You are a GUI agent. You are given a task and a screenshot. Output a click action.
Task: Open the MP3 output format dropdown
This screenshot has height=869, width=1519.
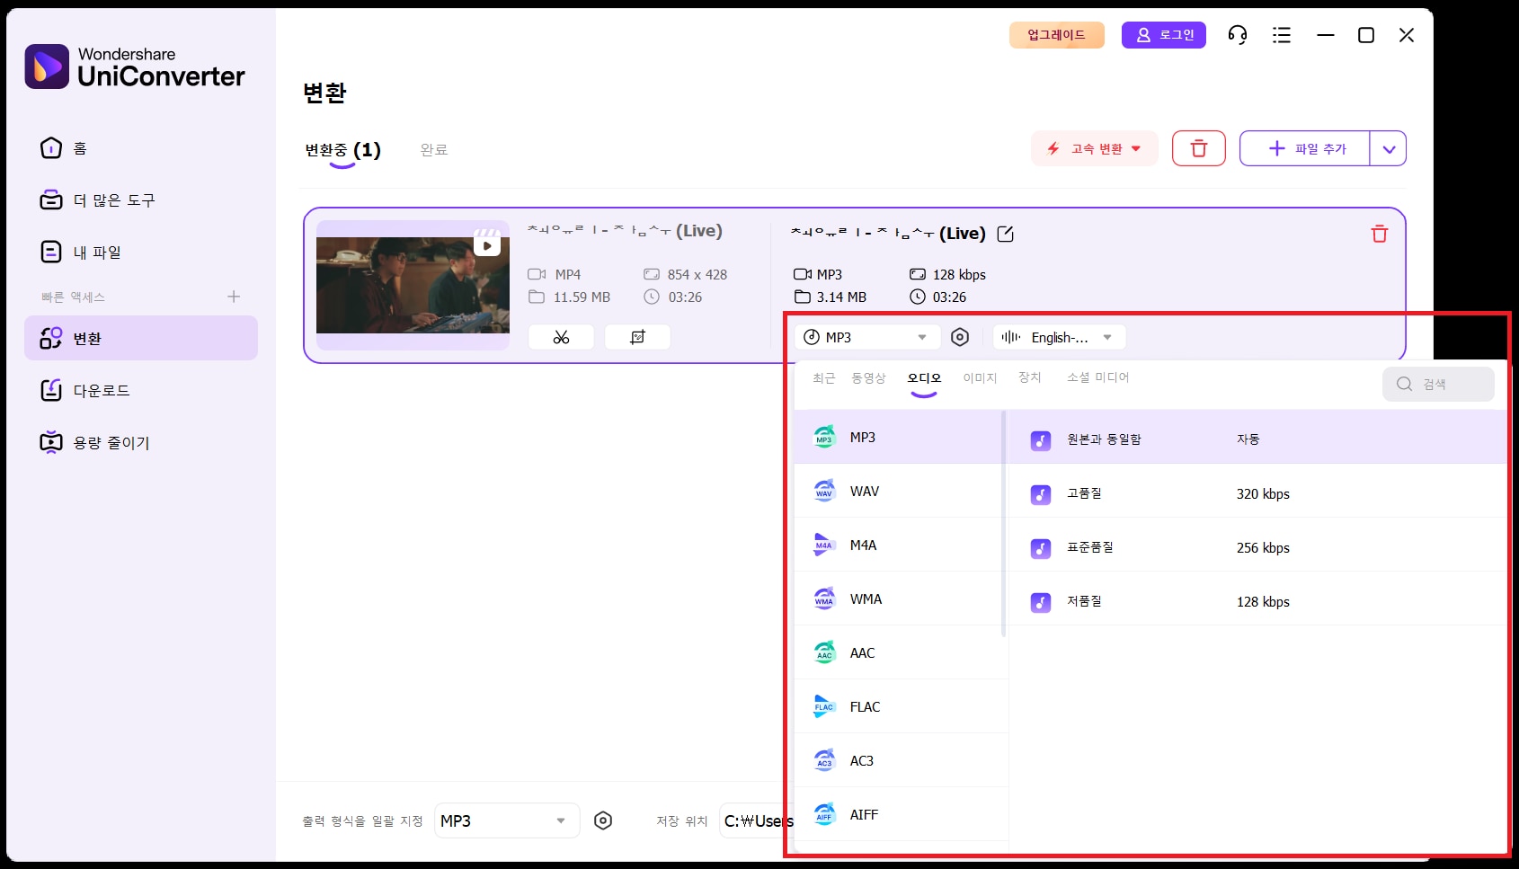point(866,337)
